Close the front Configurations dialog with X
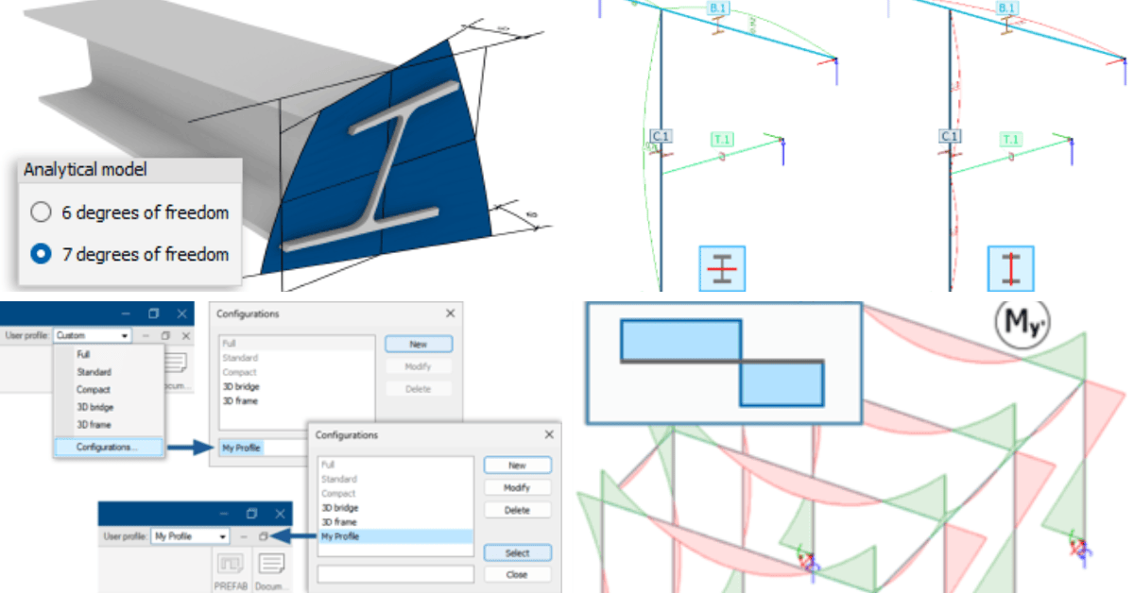 pos(549,434)
